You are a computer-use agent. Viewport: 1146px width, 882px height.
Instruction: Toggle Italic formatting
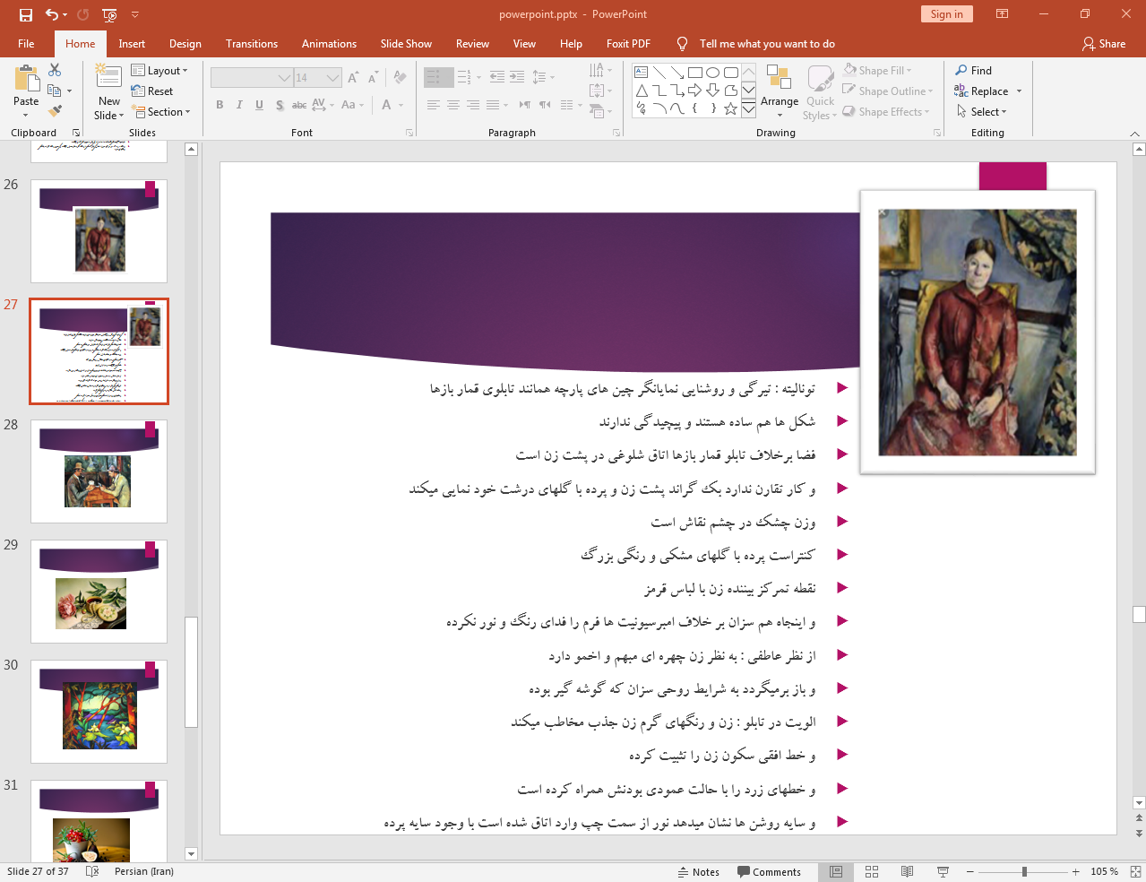point(239,105)
